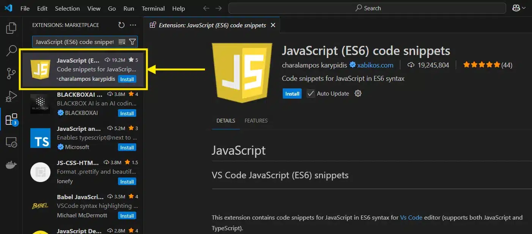Click the VS Code logo icon

point(8,8)
